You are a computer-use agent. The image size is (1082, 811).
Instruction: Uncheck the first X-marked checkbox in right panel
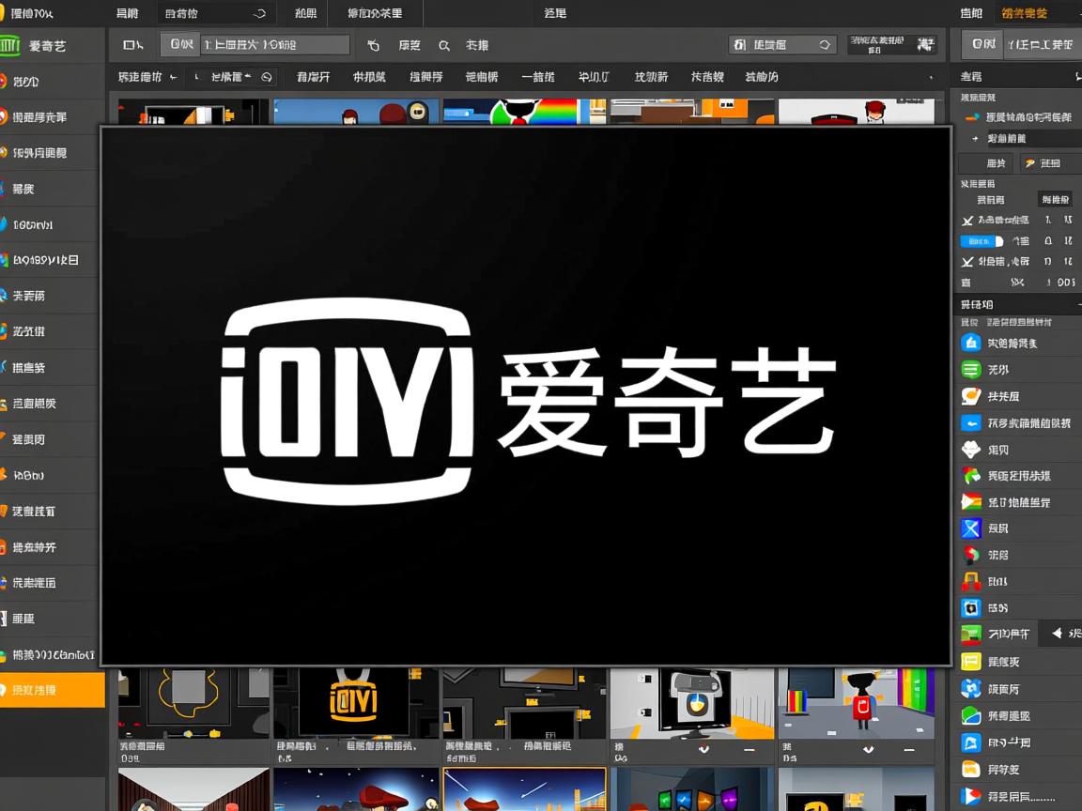(967, 220)
